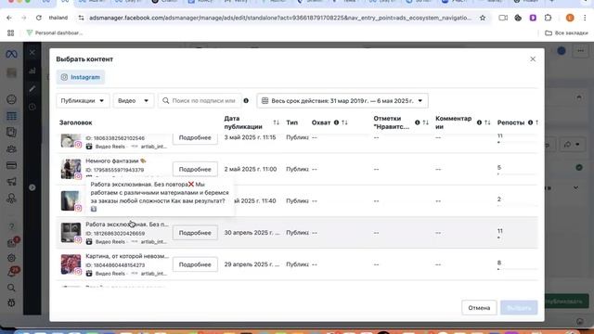Open the megaphone icon in the left sidebar
This screenshot has height=334, width=594.
11,182
